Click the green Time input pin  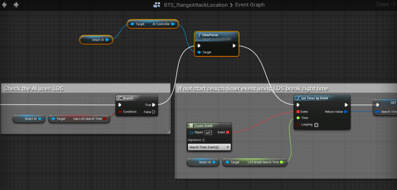298,118
